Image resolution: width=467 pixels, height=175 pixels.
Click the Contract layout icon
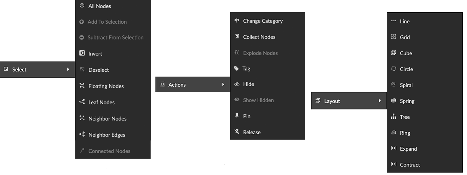point(393,164)
